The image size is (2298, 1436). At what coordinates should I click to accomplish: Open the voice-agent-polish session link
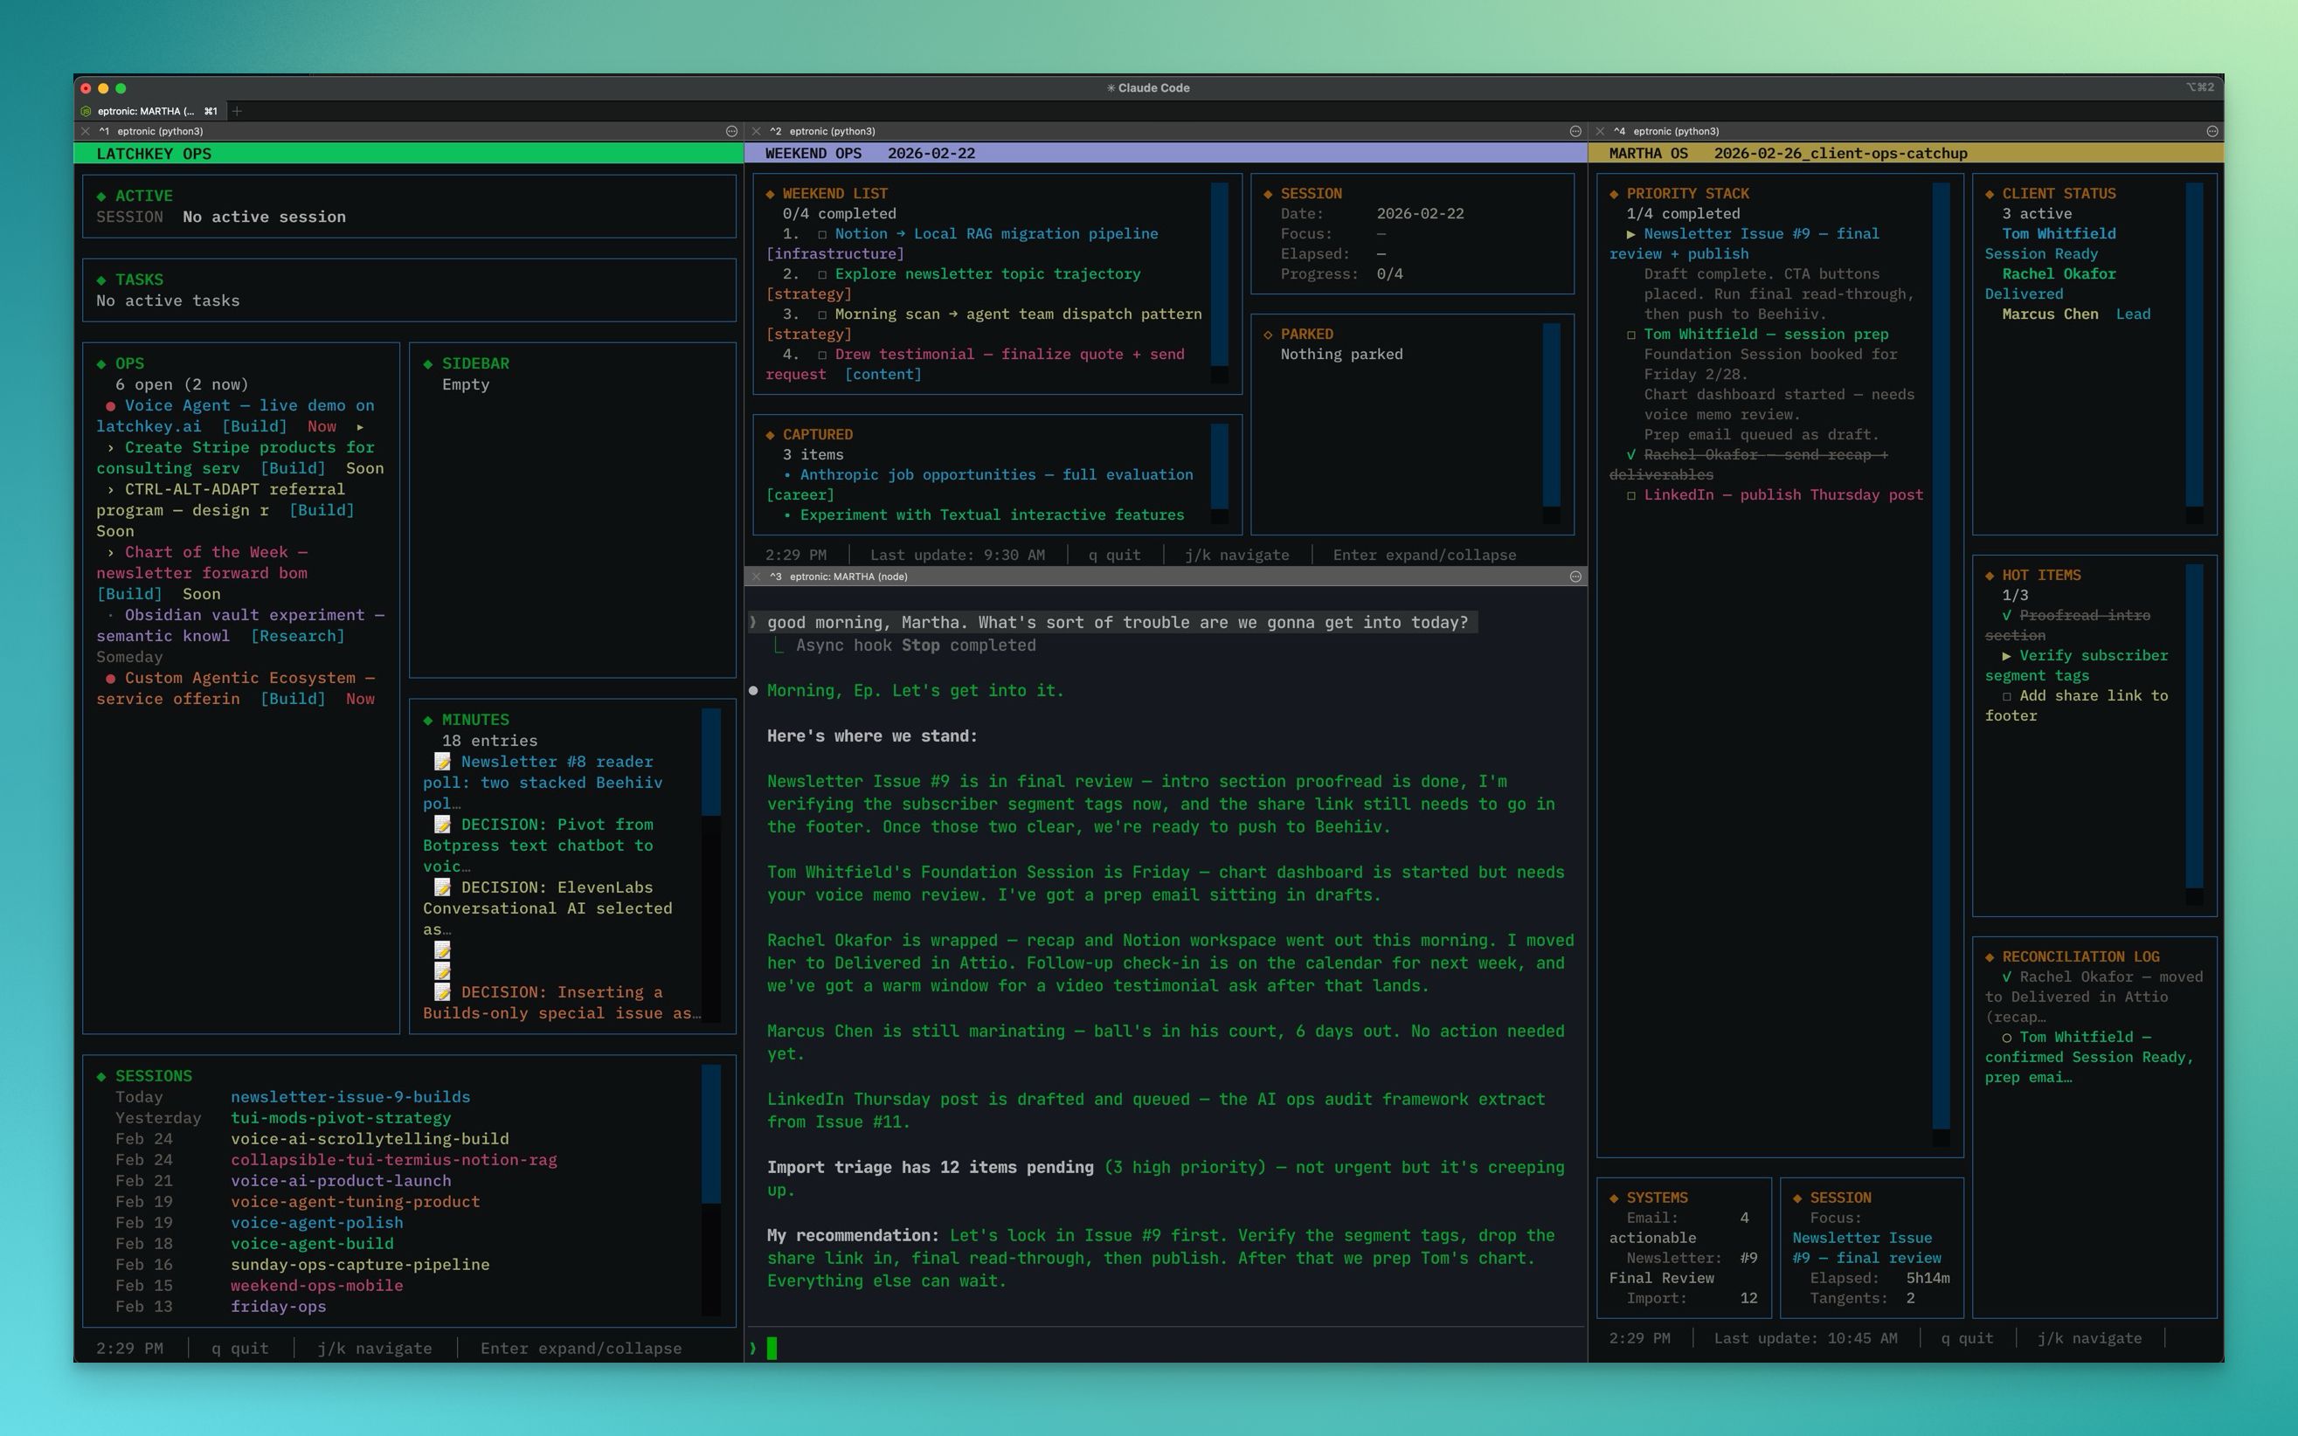[316, 1222]
